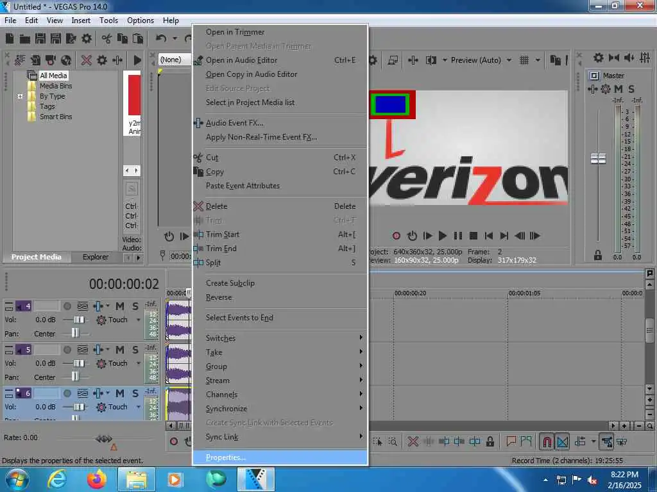Click Video Output FX icon in preview toolbar

click(413, 60)
